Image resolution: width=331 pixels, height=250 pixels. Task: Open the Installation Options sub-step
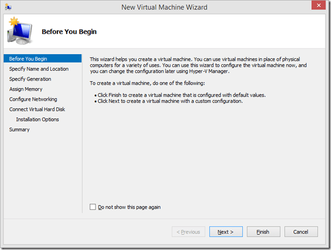[x=38, y=119]
